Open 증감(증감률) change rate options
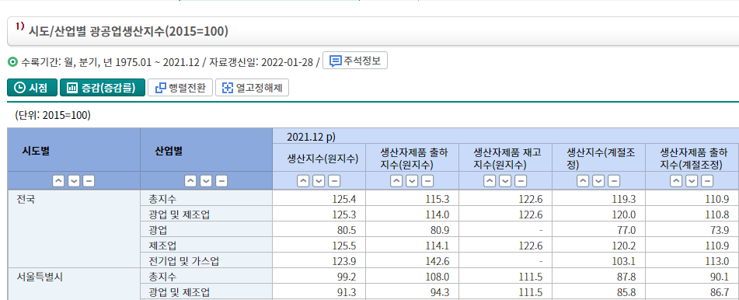 (x=103, y=88)
